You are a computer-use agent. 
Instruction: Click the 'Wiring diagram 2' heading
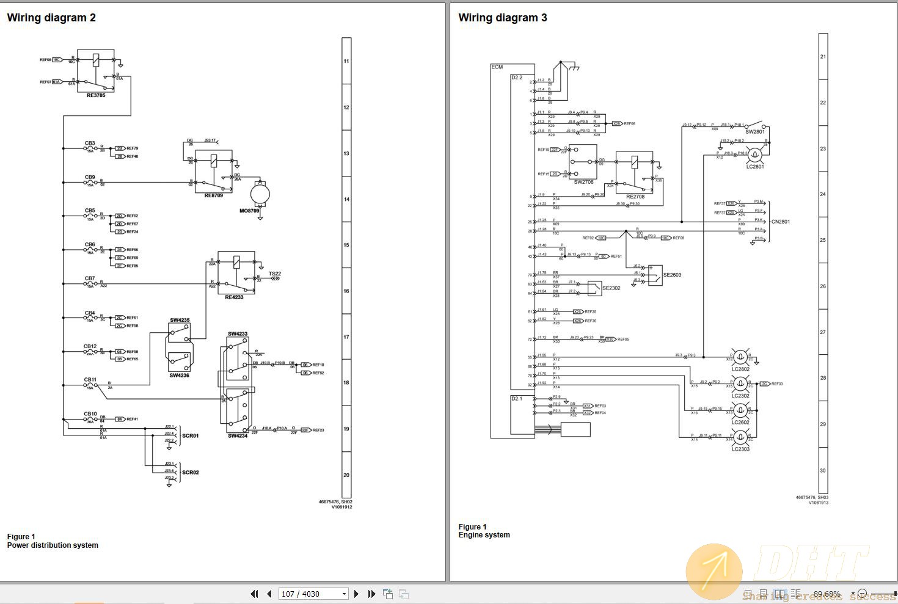click(51, 18)
